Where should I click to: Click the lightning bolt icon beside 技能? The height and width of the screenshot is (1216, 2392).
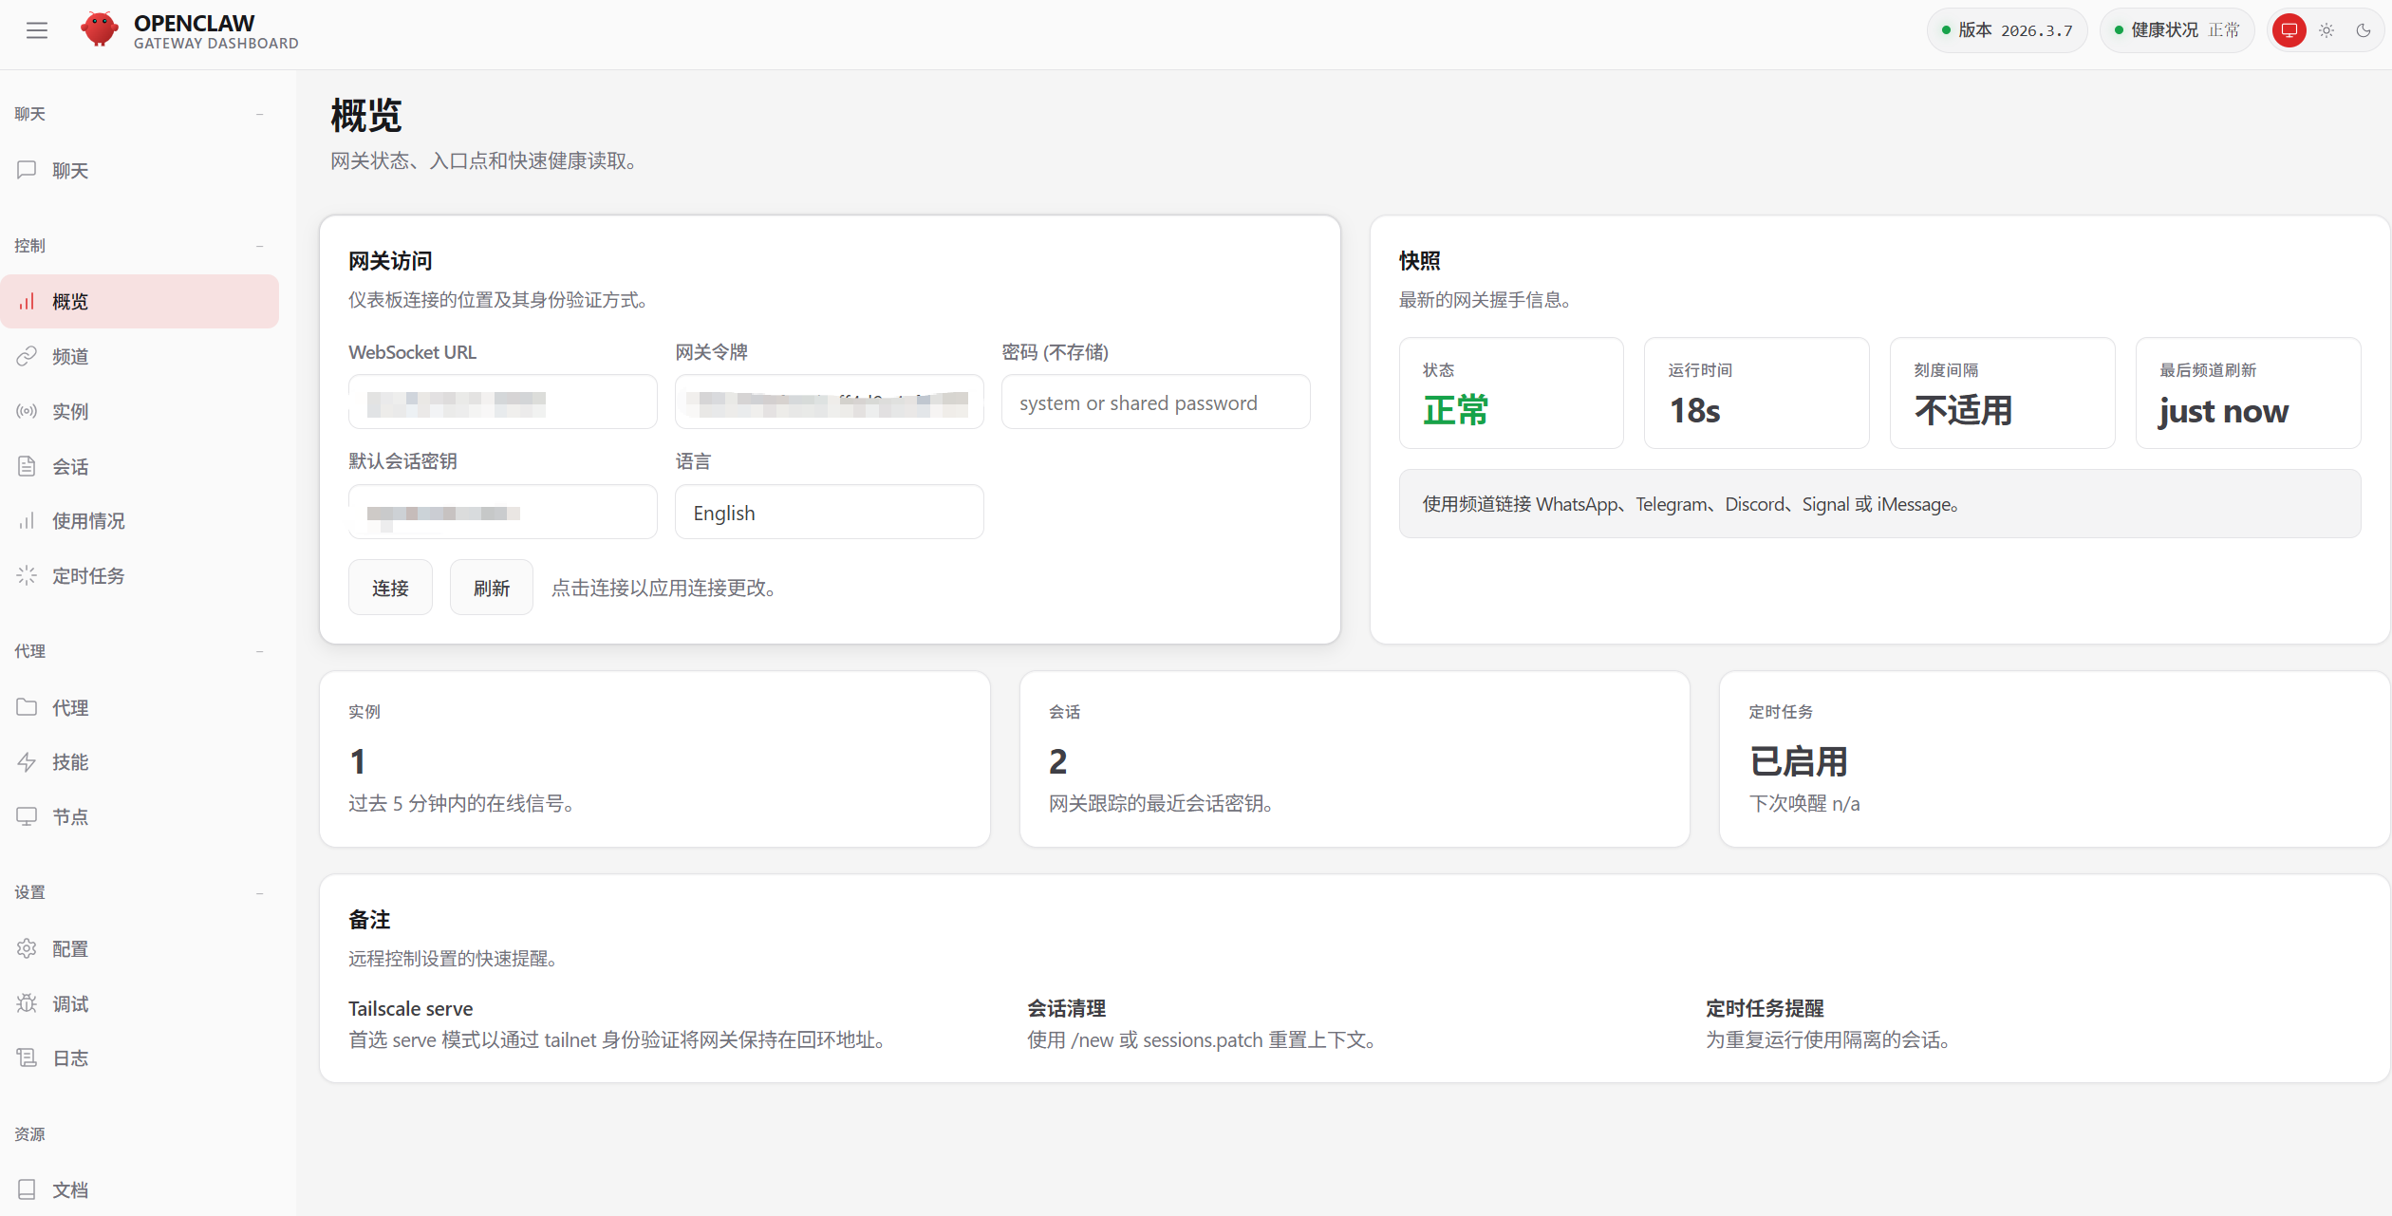[27, 761]
